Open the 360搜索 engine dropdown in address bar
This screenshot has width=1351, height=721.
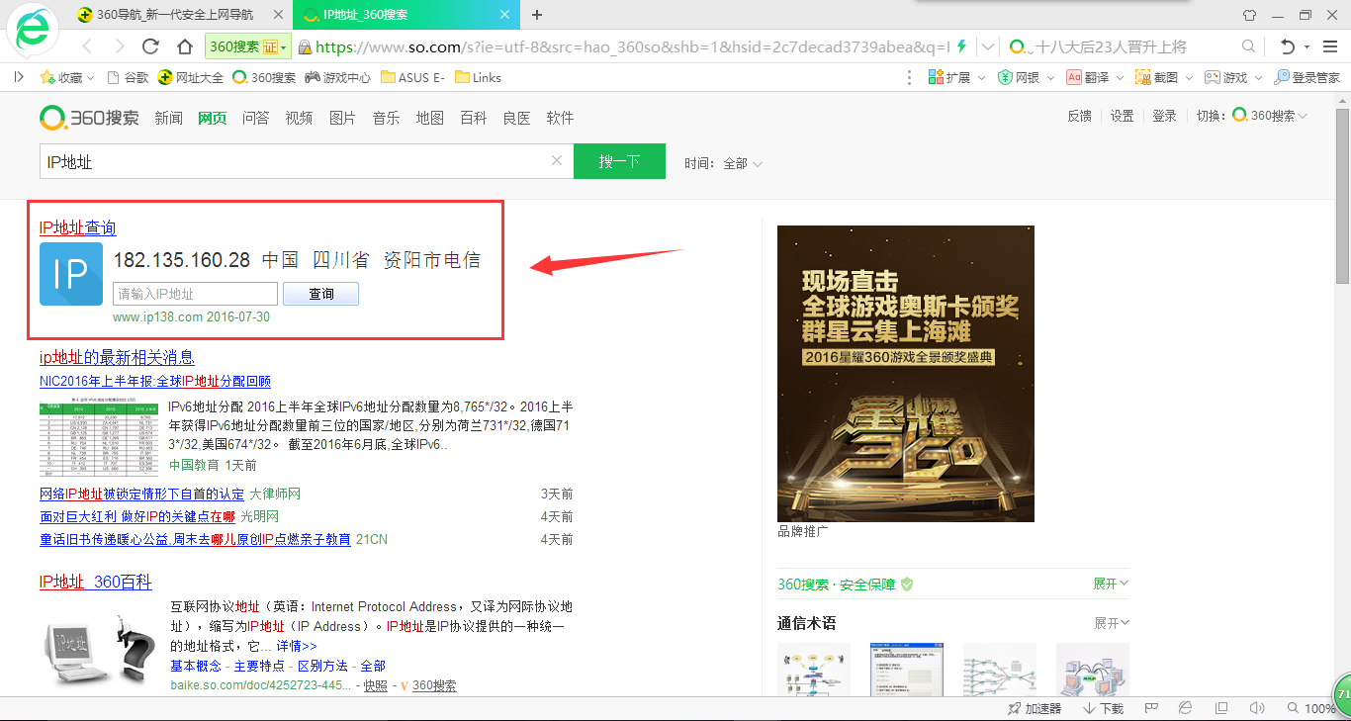247,46
